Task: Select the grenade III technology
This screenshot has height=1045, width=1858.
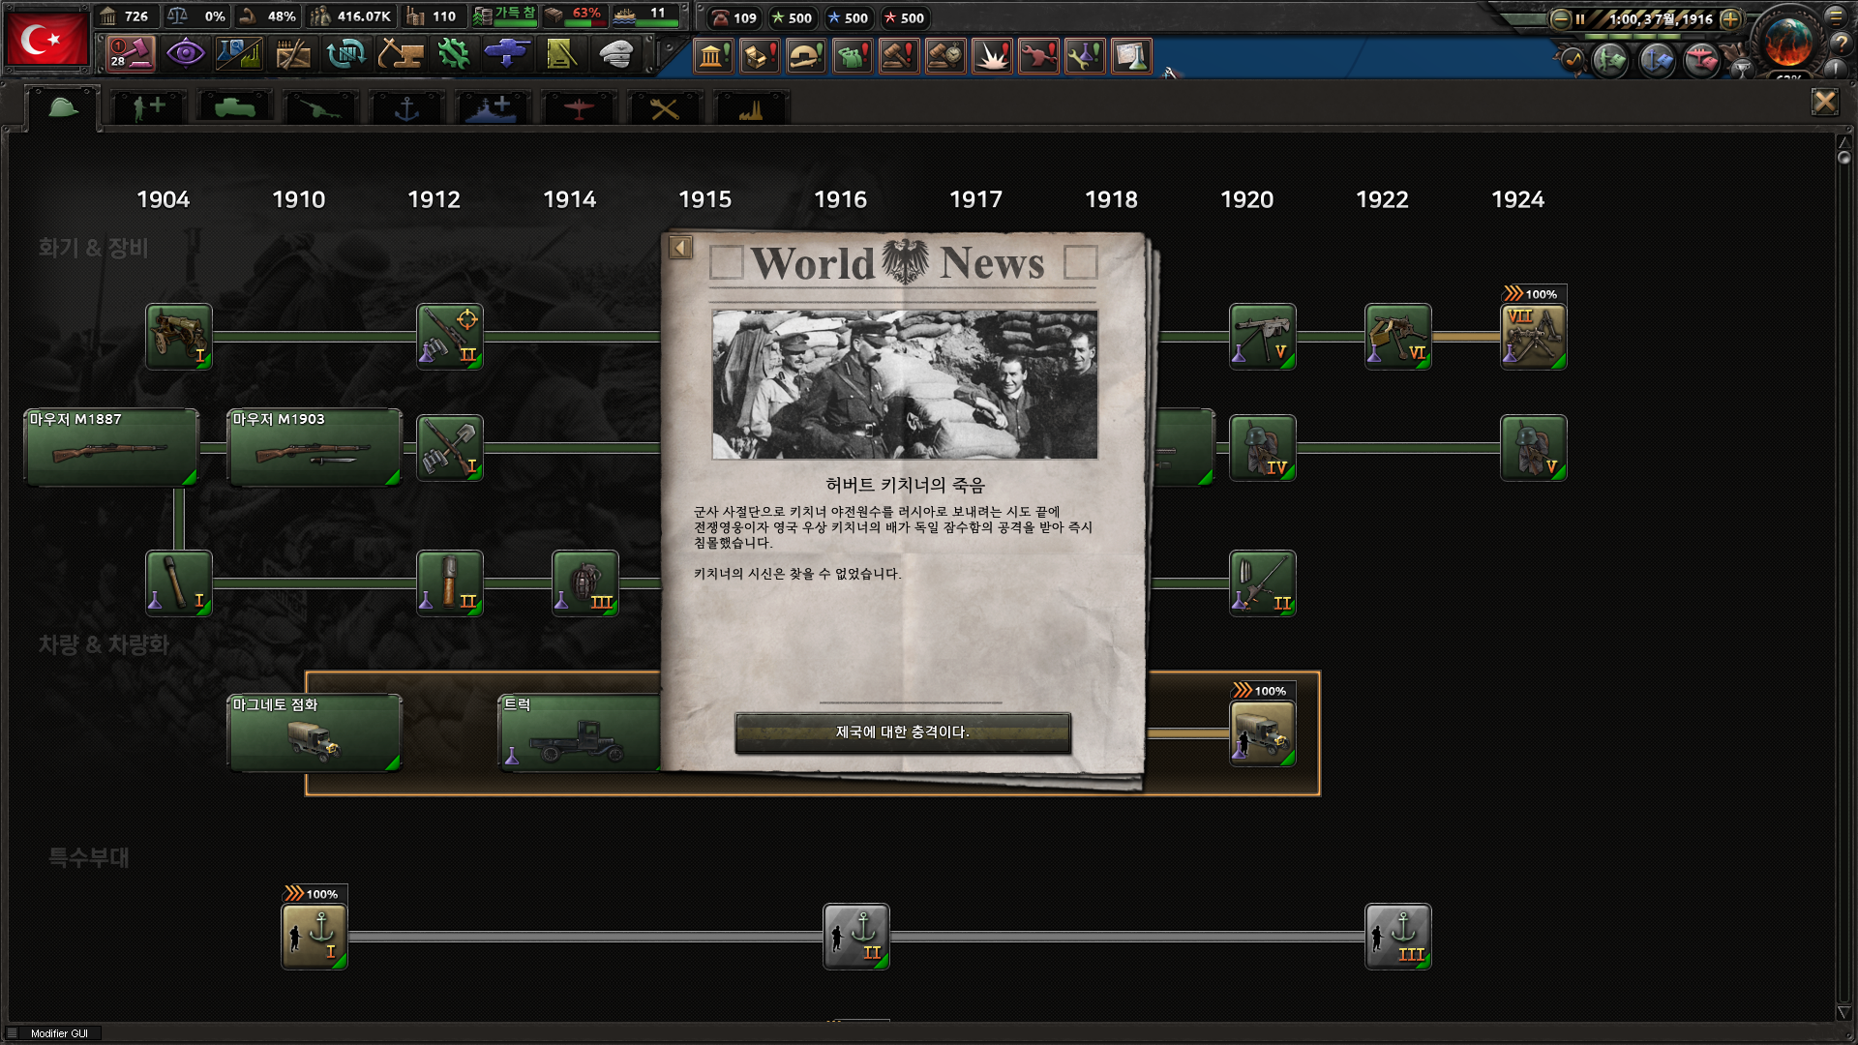Action: (585, 582)
